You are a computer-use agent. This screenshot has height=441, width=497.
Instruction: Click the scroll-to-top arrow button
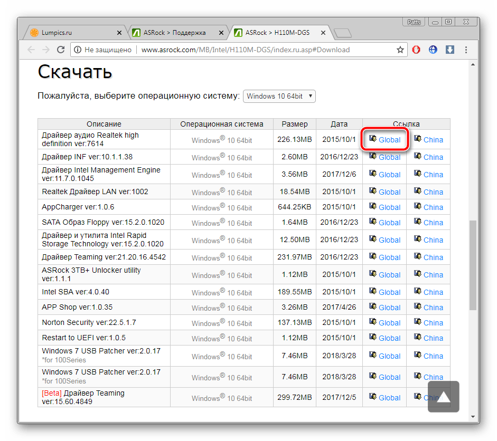click(443, 397)
